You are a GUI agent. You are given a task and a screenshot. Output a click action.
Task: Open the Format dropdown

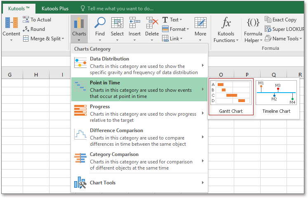pyautogui.click(x=175, y=29)
